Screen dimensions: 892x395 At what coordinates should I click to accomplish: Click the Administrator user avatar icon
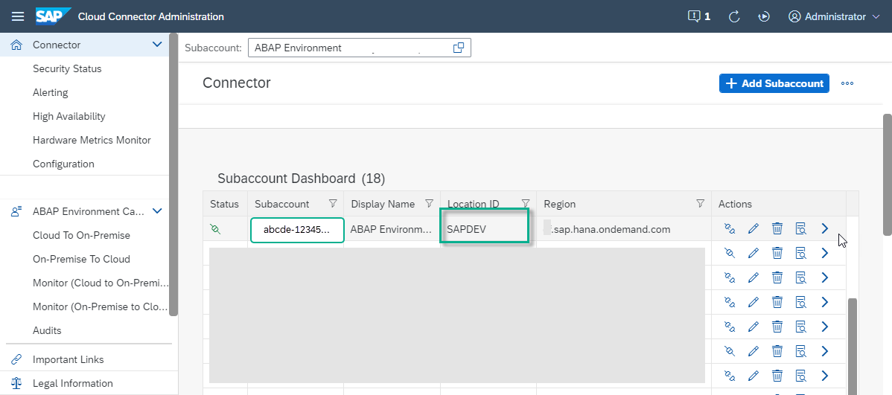[794, 16]
